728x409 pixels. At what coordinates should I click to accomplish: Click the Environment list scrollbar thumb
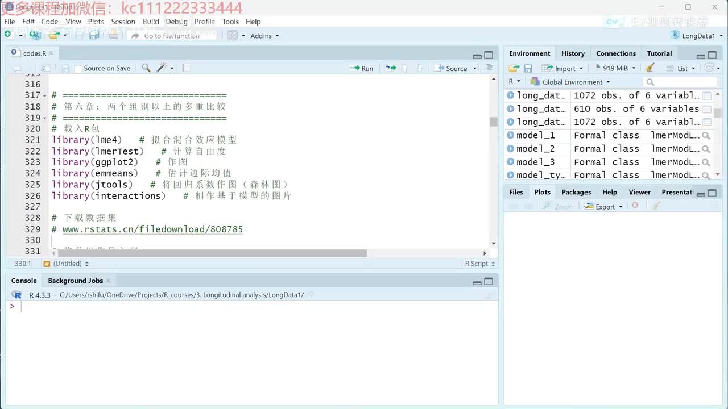pyautogui.click(x=717, y=113)
